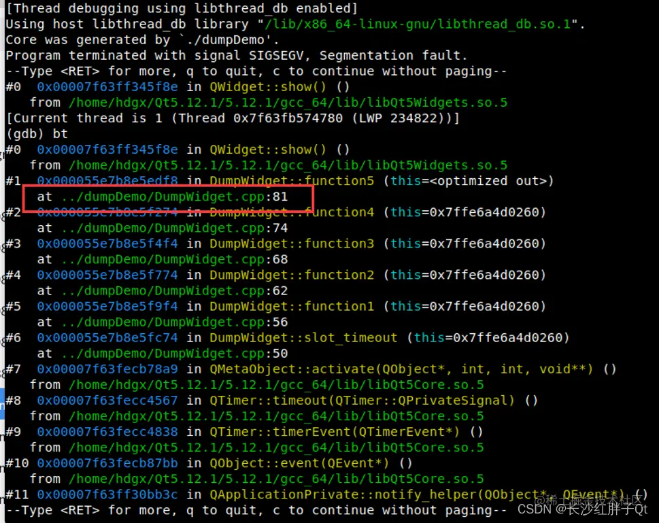This screenshot has width=659, height=523.
Task: Click function name "DumpWidget::function1"
Action: pos(292,306)
